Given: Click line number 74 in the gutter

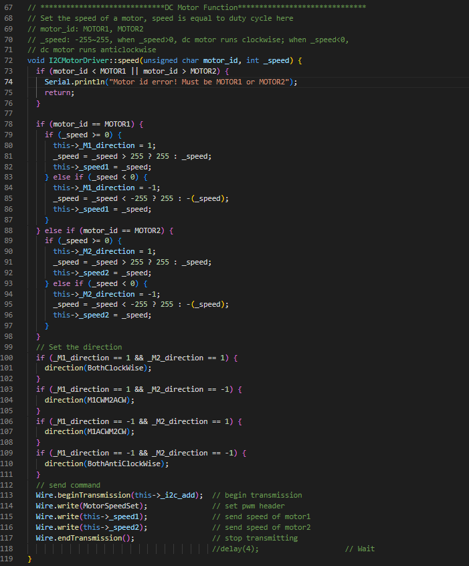Looking at the screenshot, I should pyautogui.click(x=9, y=82).
